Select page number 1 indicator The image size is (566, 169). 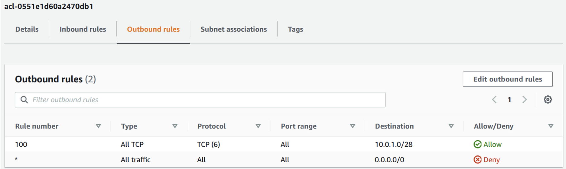click(509, 100)
